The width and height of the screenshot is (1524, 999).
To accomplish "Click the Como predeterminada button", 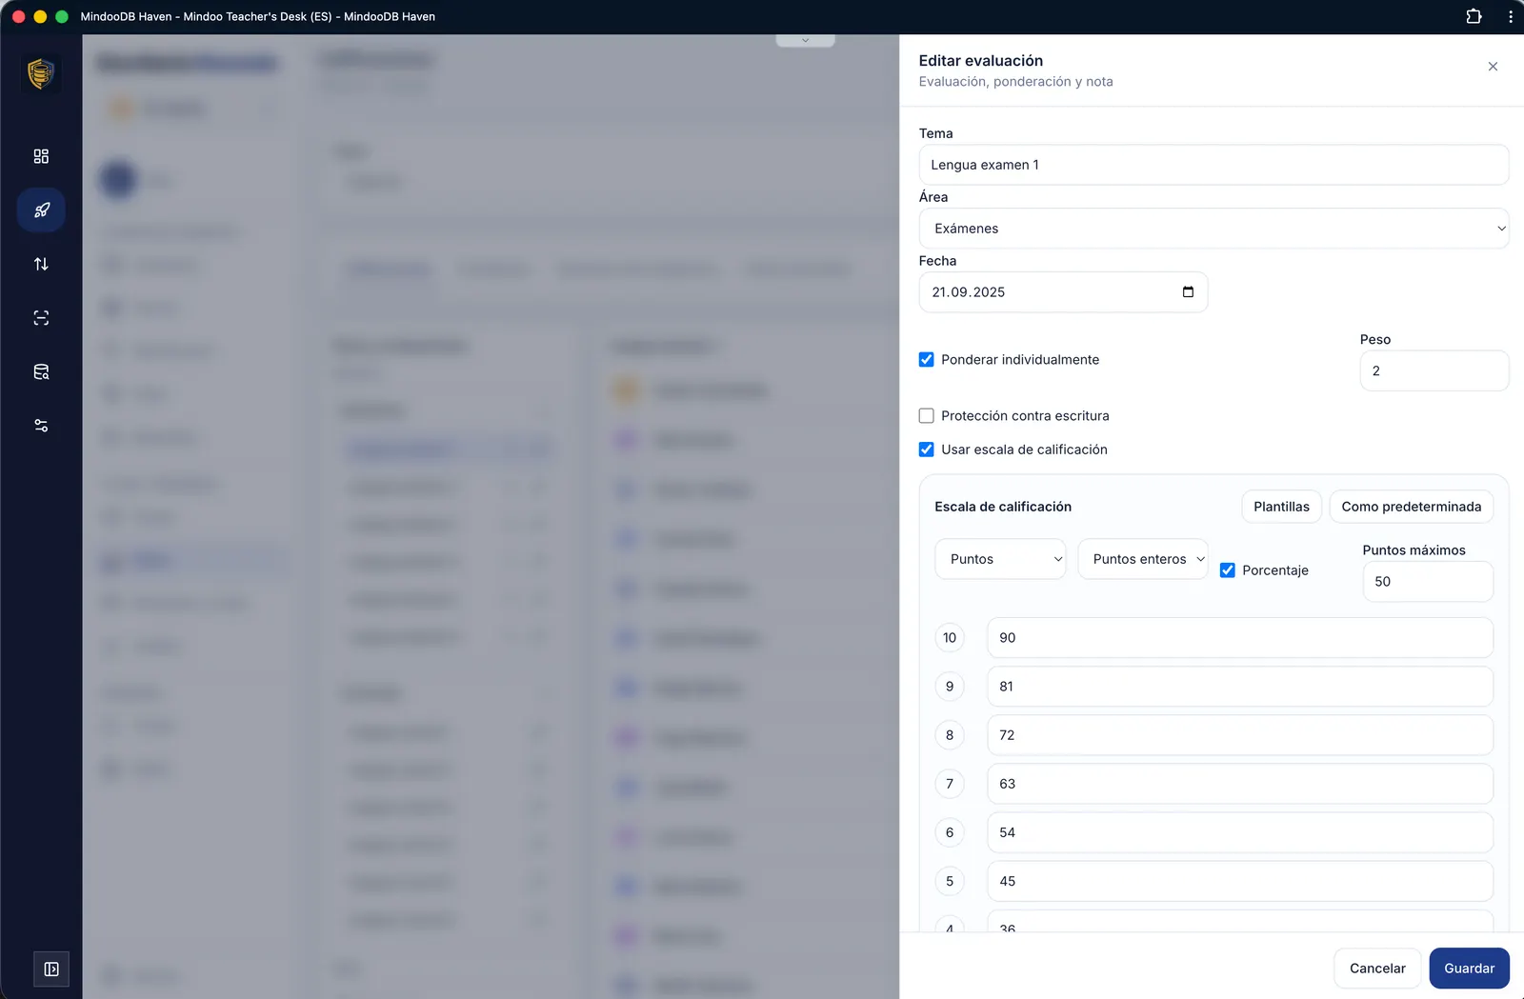I will (1411, 507).
